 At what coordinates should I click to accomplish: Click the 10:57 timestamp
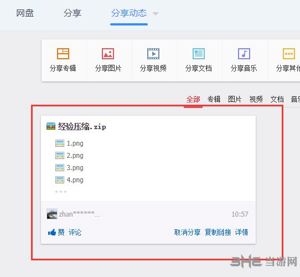click(240, 214)
